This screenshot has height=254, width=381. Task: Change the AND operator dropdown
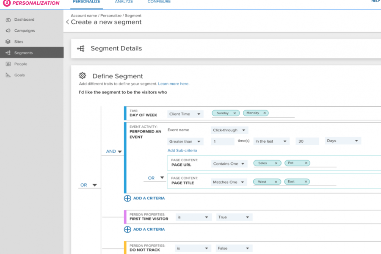click(x=113, y=151)
